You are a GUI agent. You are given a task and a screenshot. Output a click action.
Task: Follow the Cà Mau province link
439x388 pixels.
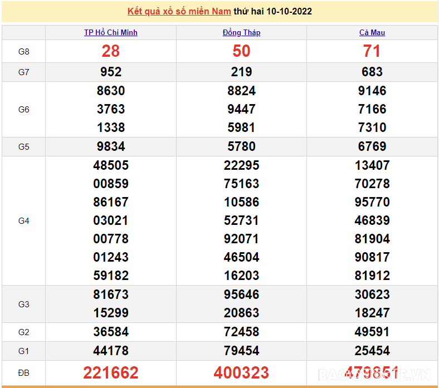pos(372,32)
